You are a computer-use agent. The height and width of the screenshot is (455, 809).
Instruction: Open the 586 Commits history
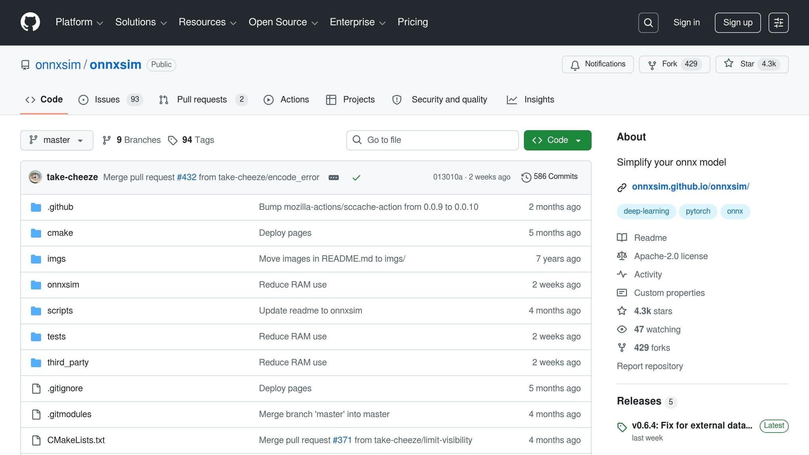tap(549, 177)
